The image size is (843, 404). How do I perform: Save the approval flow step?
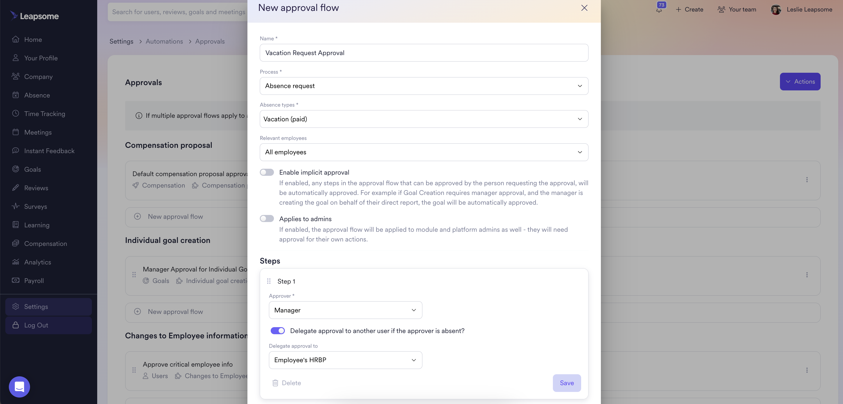pyautogui.click(x=566, y=383)
